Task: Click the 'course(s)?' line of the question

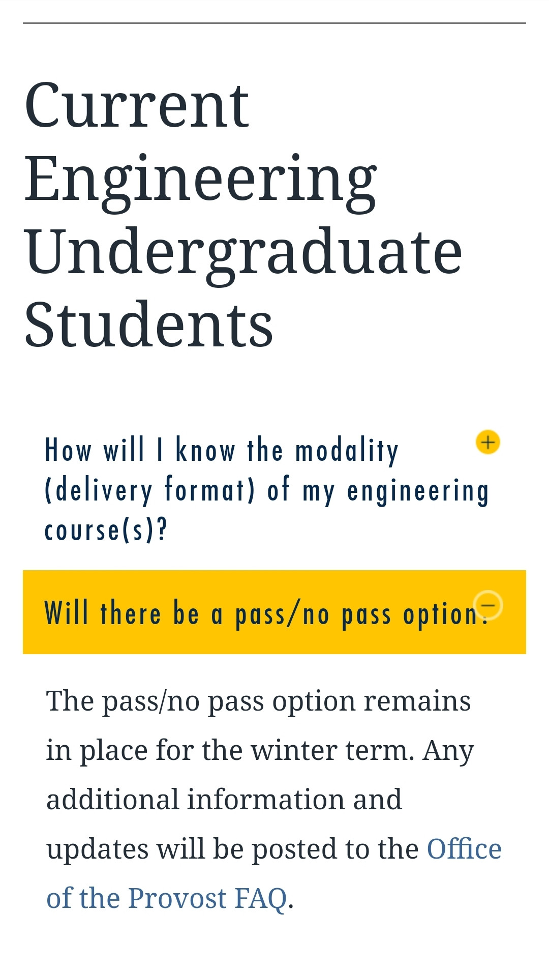Action: (x=106, y=531)
